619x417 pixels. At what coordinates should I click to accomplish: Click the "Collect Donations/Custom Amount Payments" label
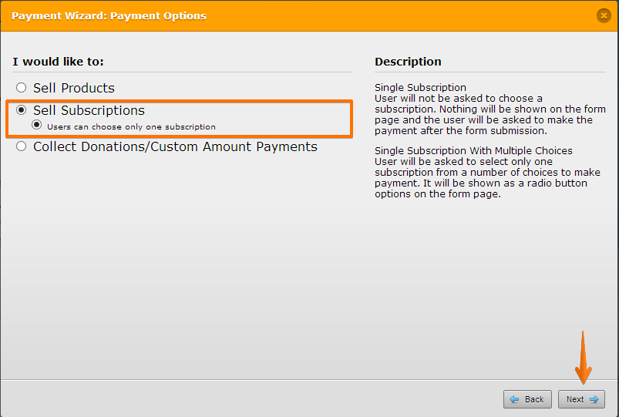(x=175, y=146)
